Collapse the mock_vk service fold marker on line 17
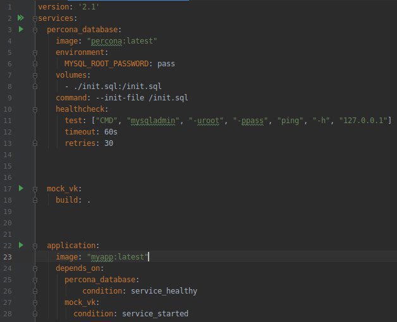 coord(35,189)
